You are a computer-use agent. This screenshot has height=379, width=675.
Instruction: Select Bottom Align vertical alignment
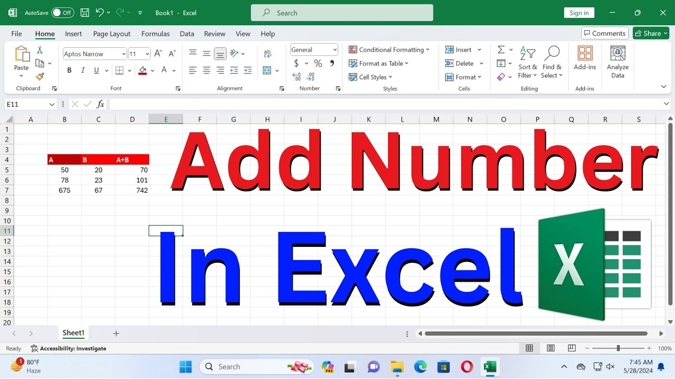click(x=220, y=53)
